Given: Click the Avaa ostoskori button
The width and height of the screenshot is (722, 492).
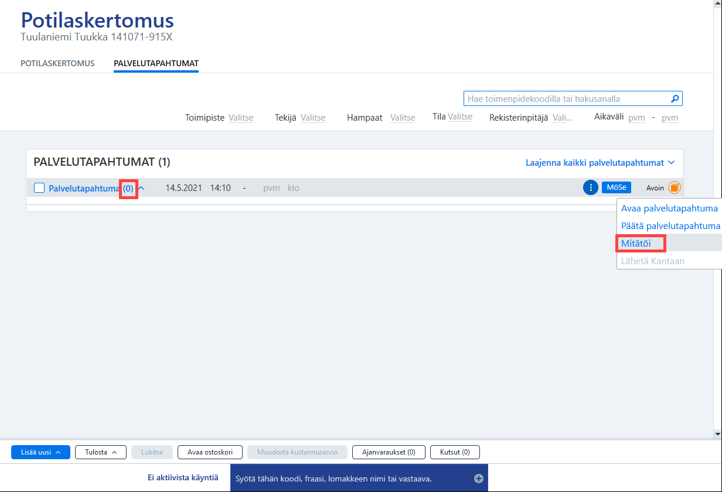Looking at the screenshot, I should point(210,452).
